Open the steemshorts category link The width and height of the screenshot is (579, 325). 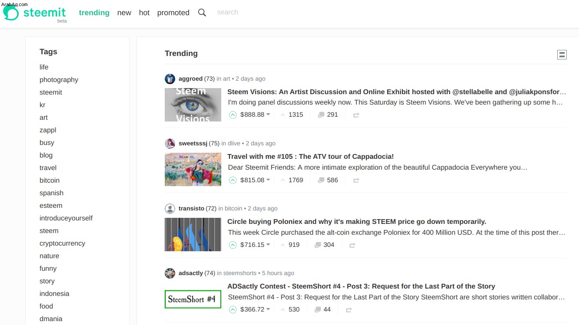click(240, 273)
